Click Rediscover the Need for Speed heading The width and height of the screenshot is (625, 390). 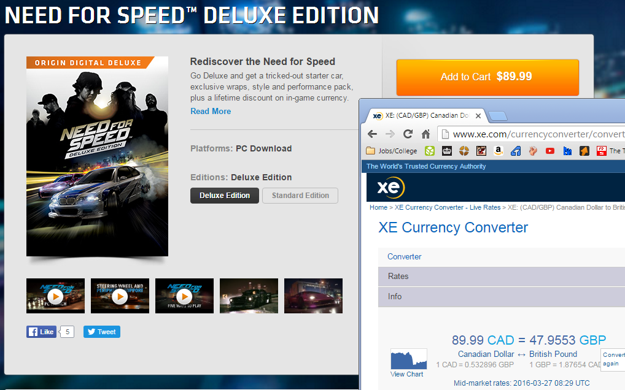(x=262, y=62)
